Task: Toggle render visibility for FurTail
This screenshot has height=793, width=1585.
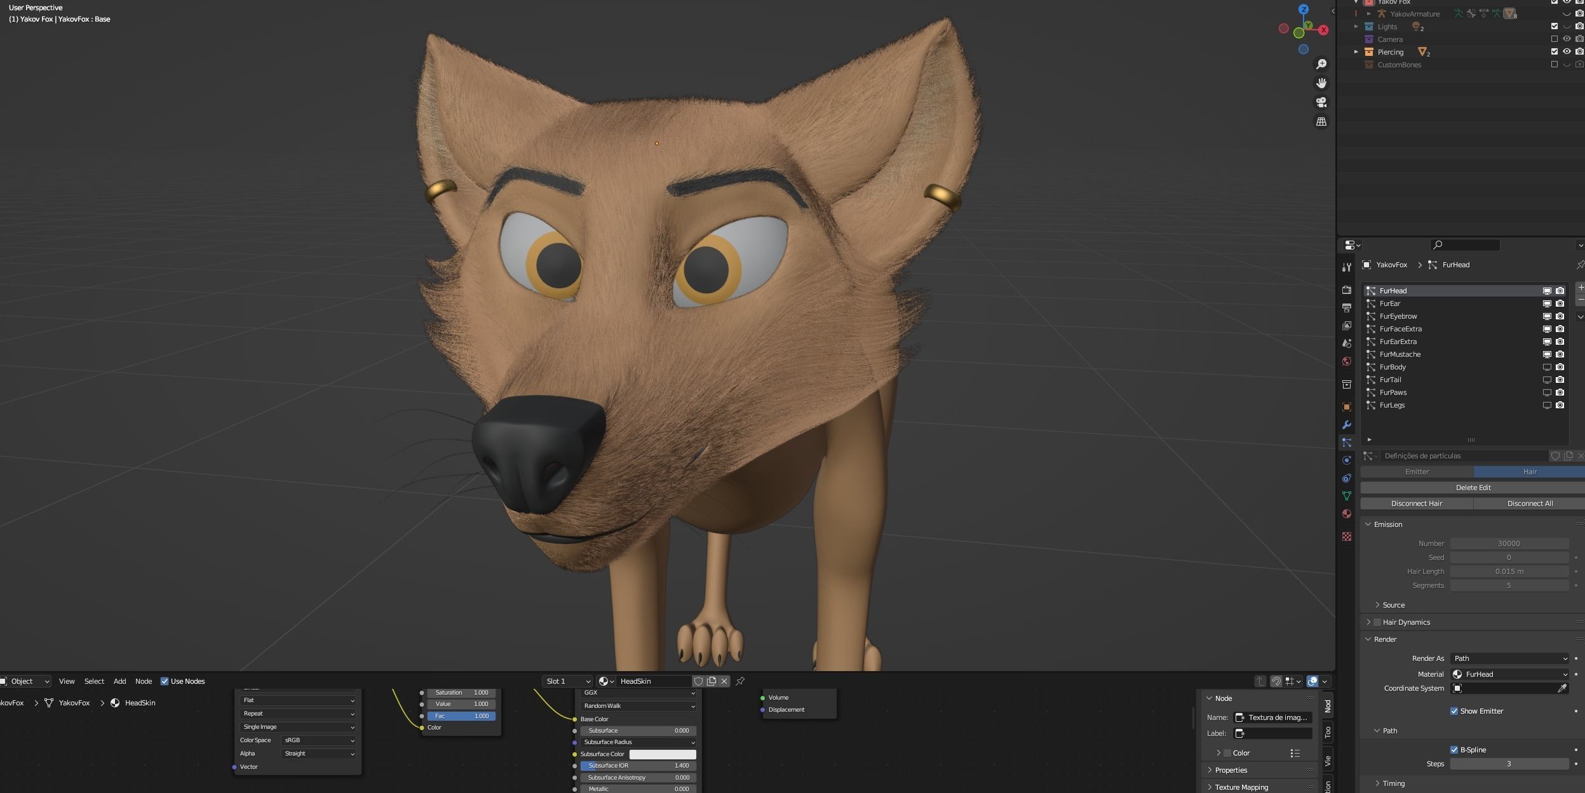Action: coord(1560,380)
